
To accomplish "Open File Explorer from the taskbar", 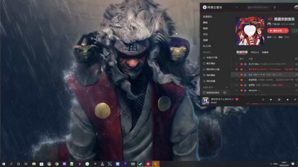I will tap(34, 164).
